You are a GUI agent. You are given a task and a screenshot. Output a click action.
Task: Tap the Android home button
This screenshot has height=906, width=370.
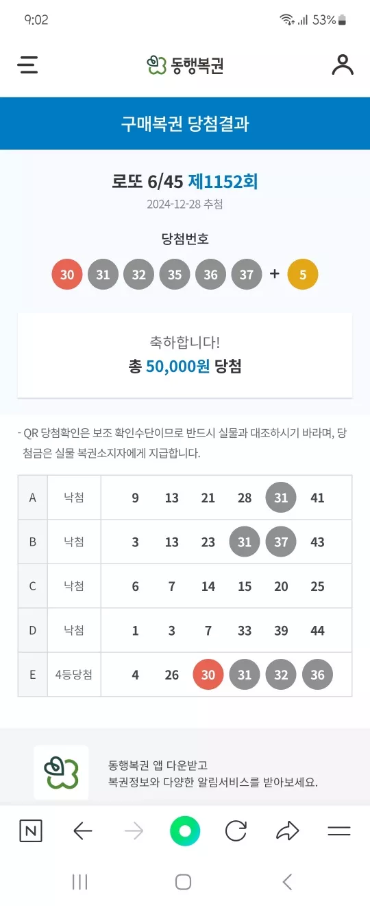[x=183, y=882]
